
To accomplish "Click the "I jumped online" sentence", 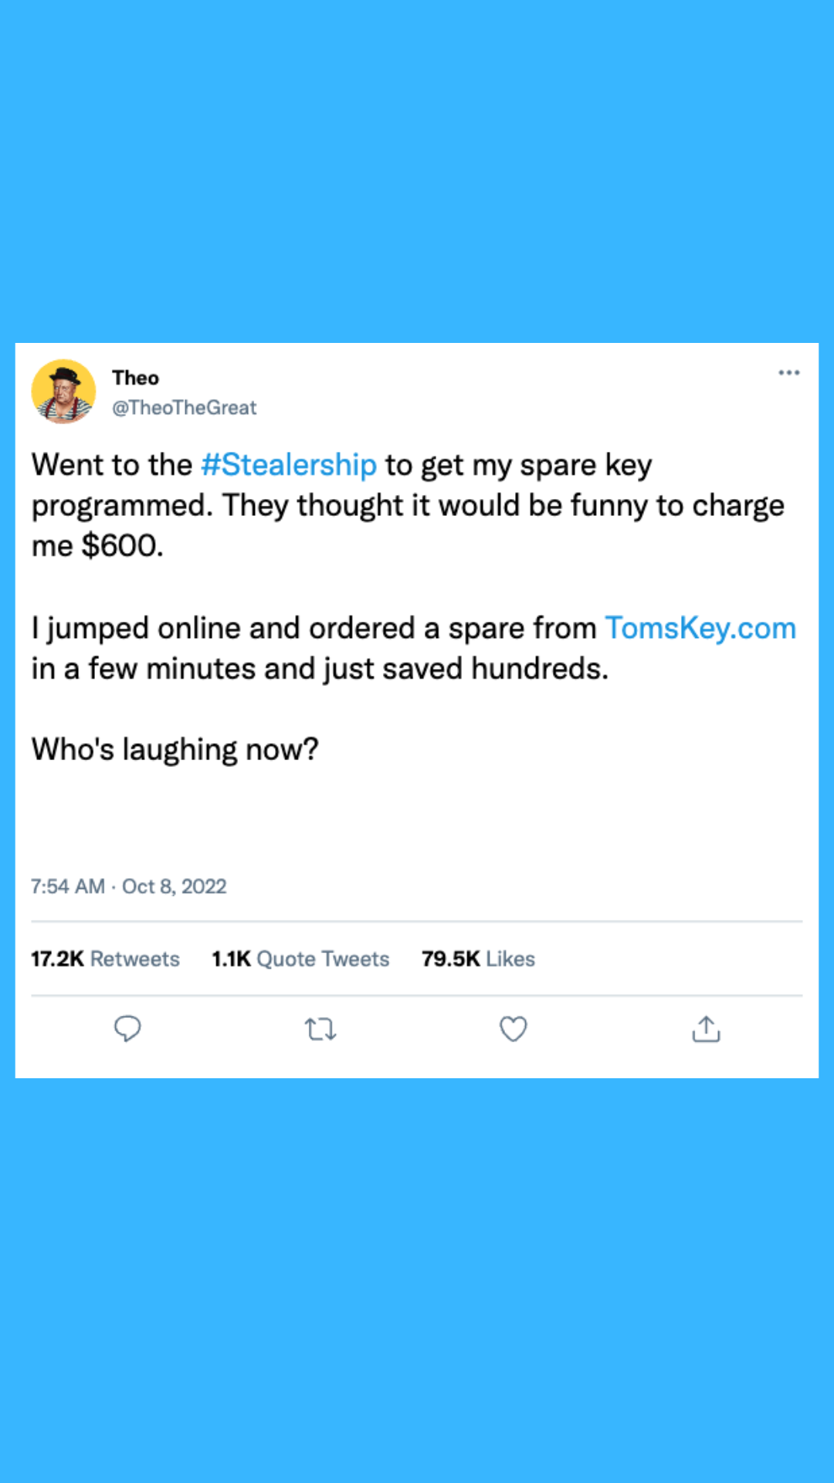I will 314,628.
